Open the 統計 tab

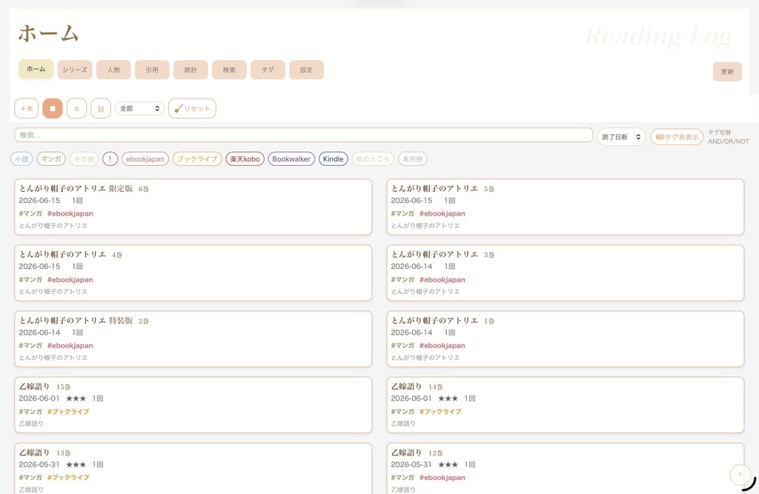click(190, 70)
